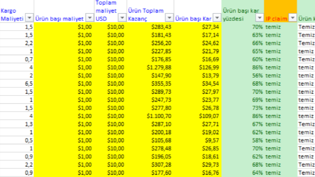Viewport: 315px width, 177px height.
Task: Select the Kargo Maliyeti header cell
Action: click(17, 11)
